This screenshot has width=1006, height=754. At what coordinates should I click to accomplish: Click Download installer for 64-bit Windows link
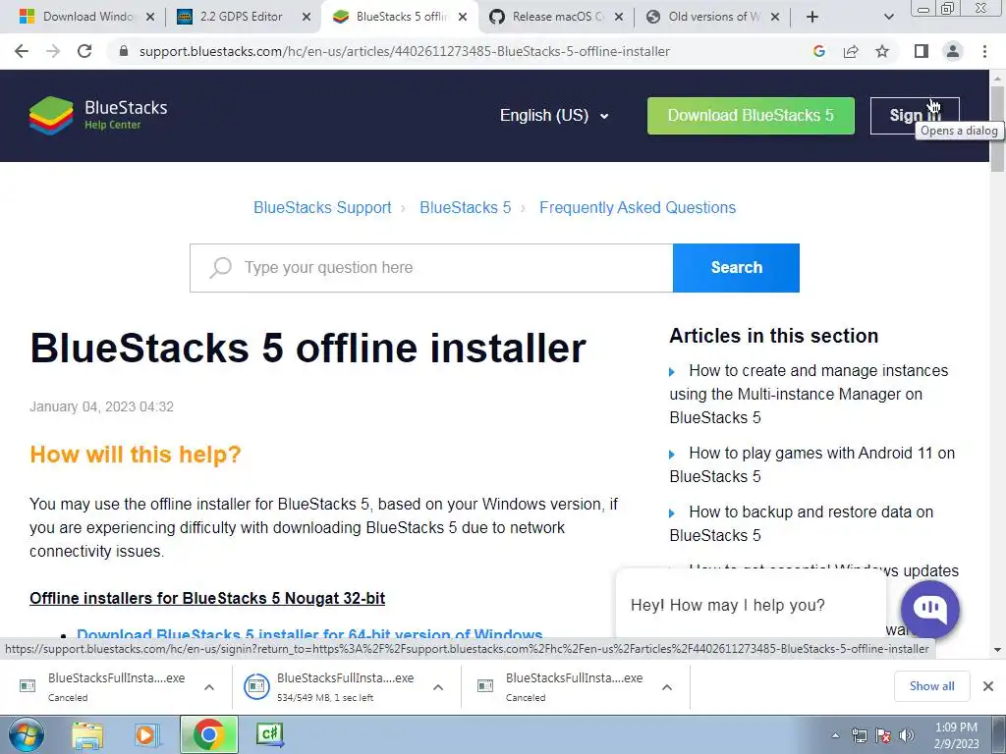(x=309, y=633)
